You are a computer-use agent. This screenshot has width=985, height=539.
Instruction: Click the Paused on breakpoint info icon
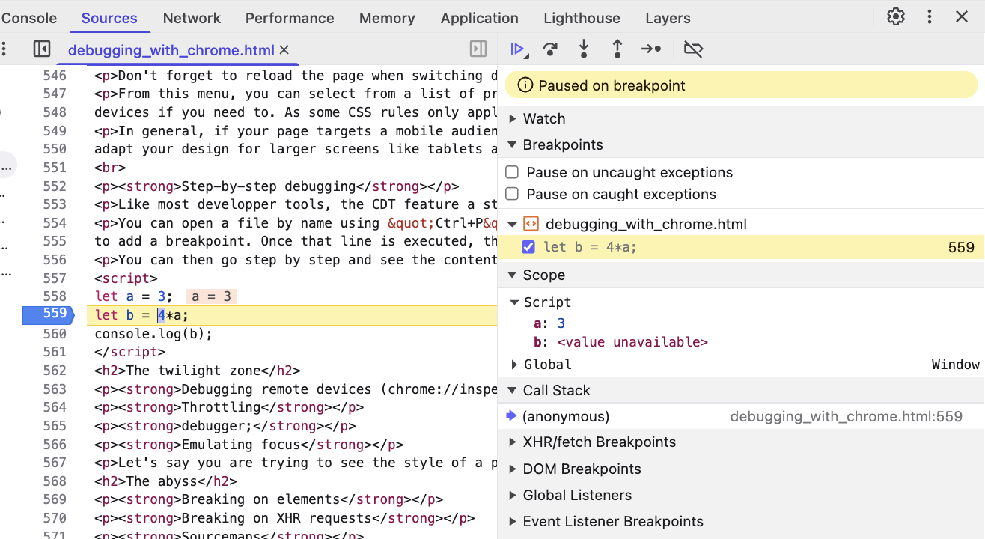pos(525,85)
